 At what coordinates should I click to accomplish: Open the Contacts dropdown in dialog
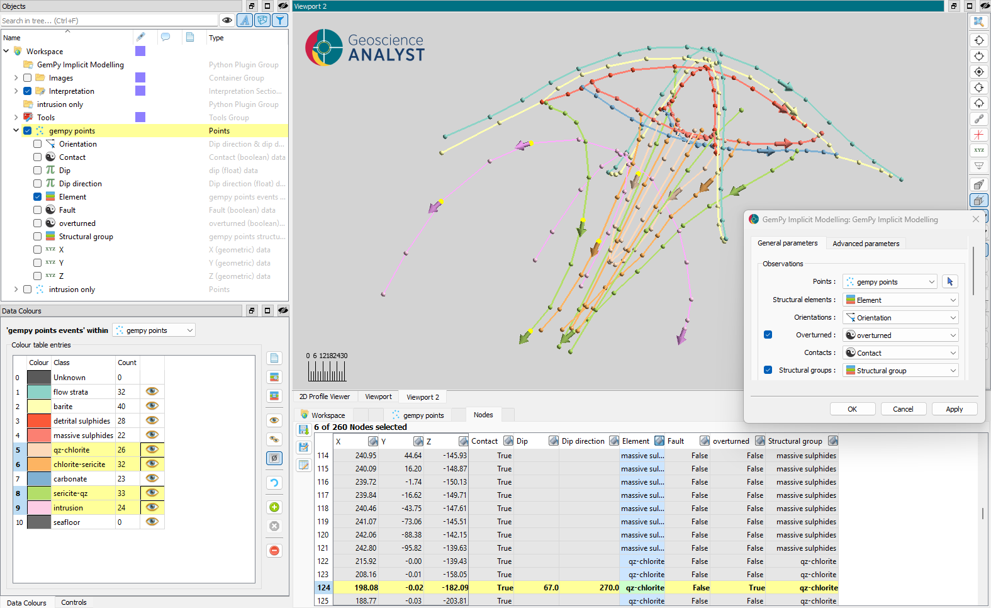click(900, 353)
